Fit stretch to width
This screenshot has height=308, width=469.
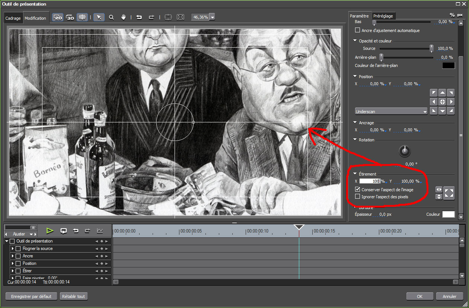439,189
